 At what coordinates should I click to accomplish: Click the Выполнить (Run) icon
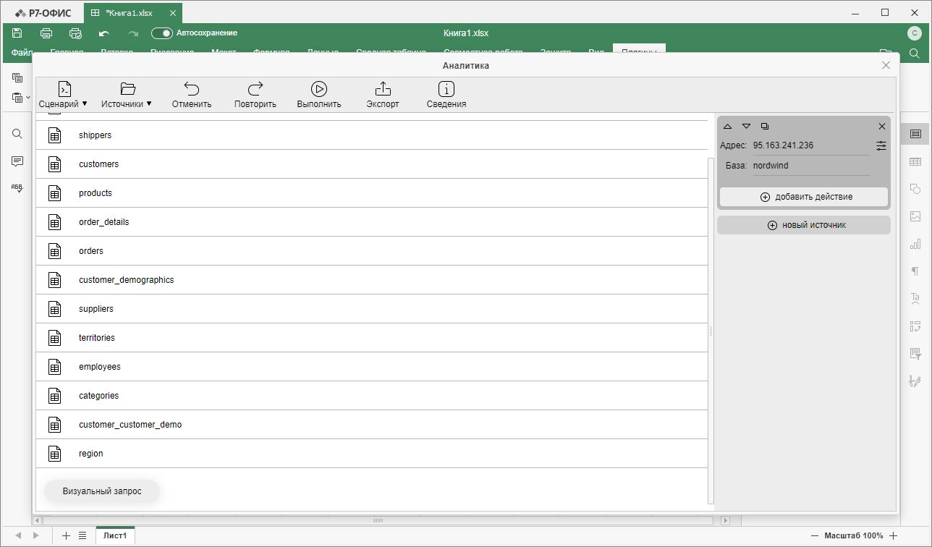318,89
